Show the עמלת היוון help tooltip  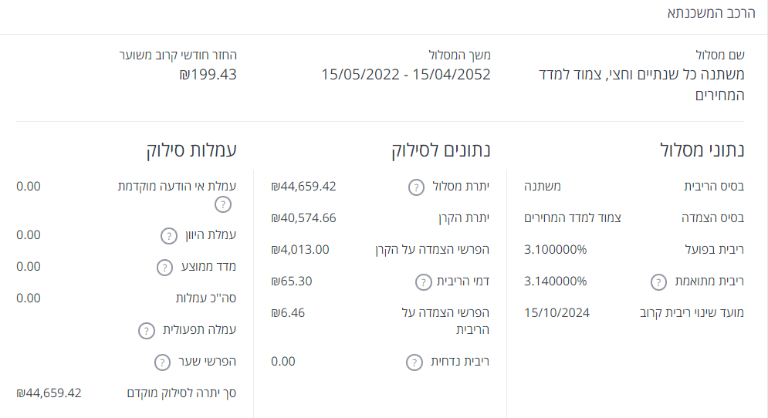[x=167, y=235]
